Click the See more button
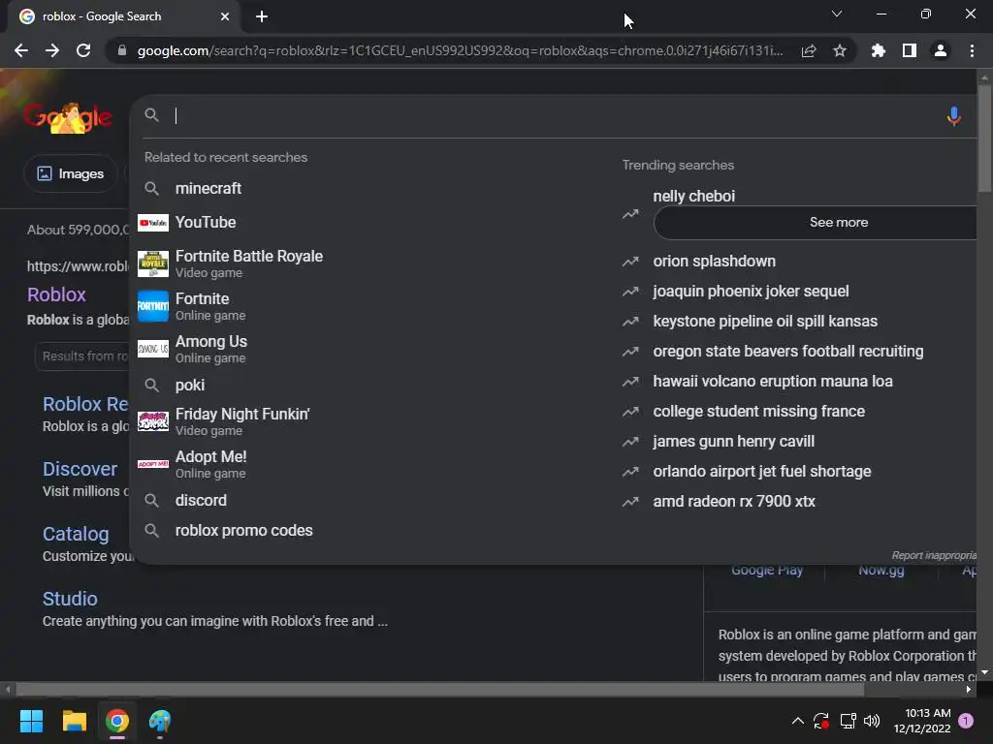The image size is (993, 744). pyautogui.click(x=816, y=222)
